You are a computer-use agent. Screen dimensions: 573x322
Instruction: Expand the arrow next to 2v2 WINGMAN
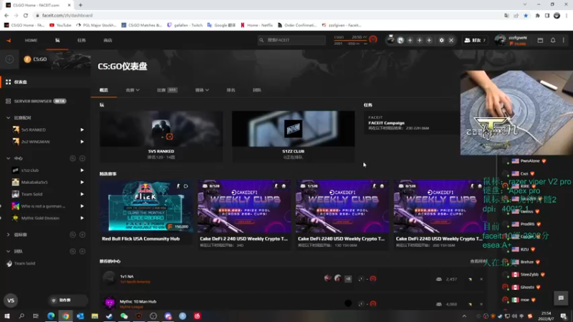(82, 142)
